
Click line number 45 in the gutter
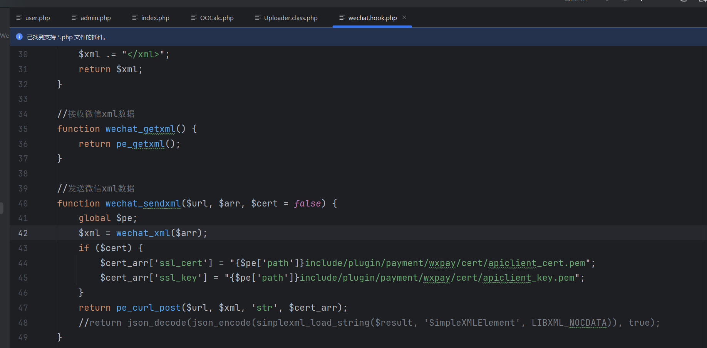[x=23, y=278]
